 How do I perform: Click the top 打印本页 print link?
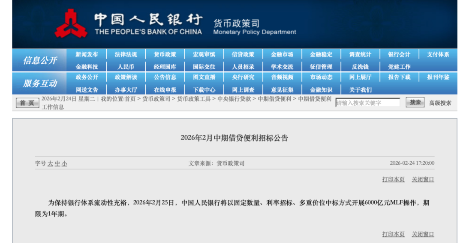393,180
